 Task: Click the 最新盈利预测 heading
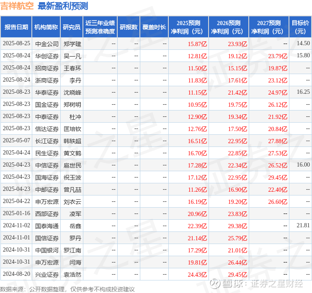click(x=63, y=6)
